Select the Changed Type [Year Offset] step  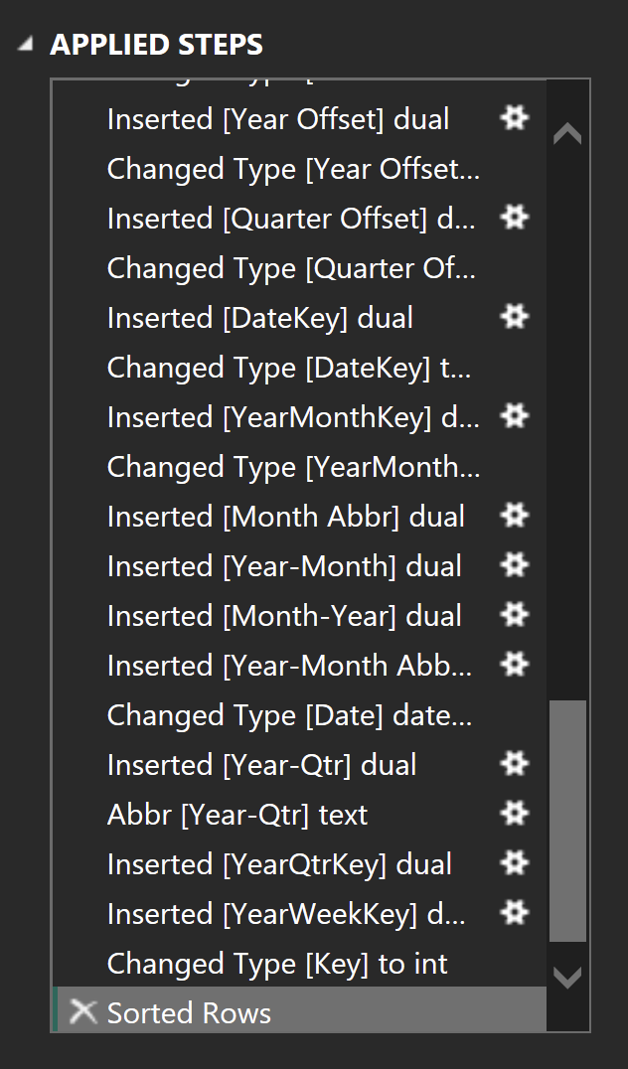(x=293, y=169)
